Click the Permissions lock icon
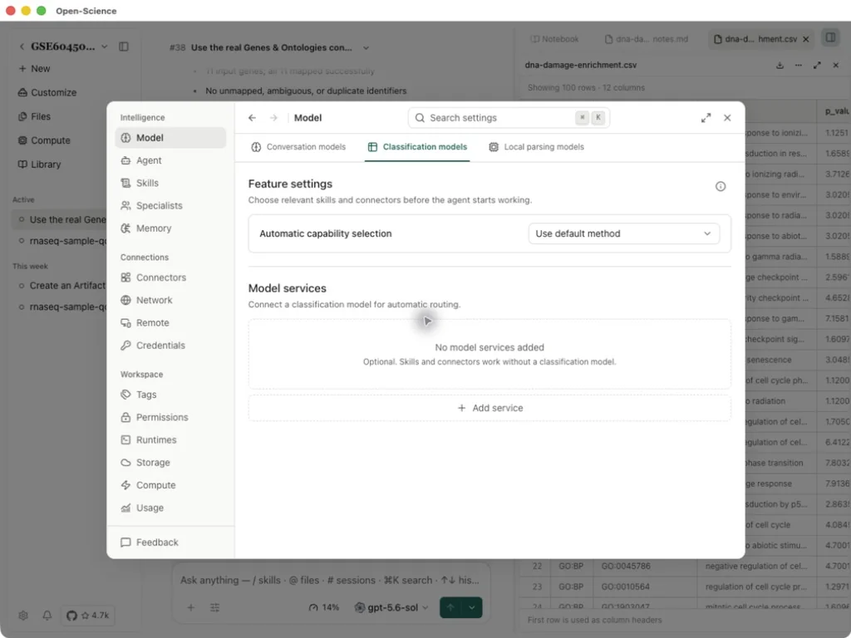This screenshot has width=851, height=638. pyautogui.click(x=126, y=417)
